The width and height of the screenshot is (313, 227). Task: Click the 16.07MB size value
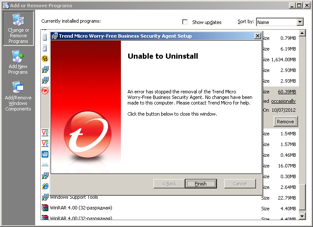(x=287, y=166)
